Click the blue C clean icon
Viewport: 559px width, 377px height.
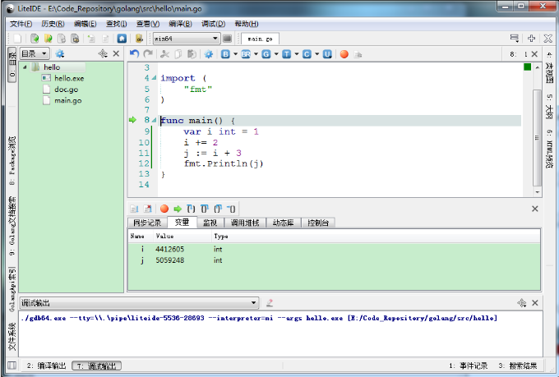click(x=307, y=54)
